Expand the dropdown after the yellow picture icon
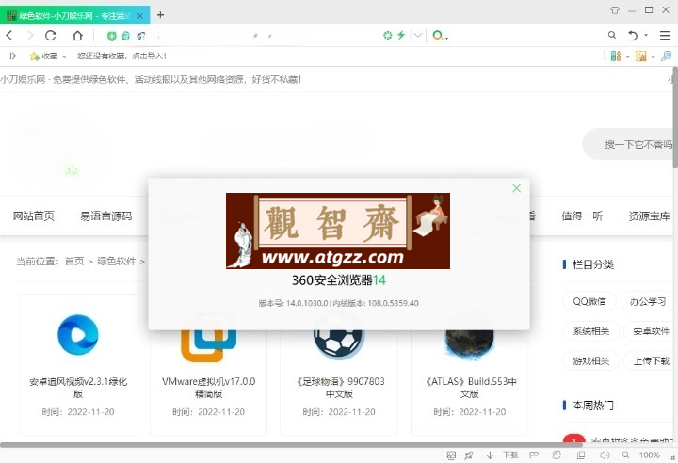 (x=653, y=56)
